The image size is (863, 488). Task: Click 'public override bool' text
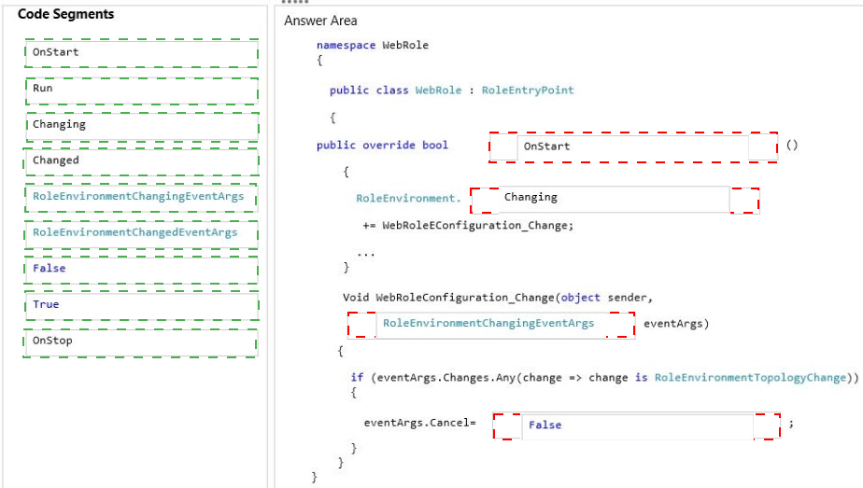(382, 145)
